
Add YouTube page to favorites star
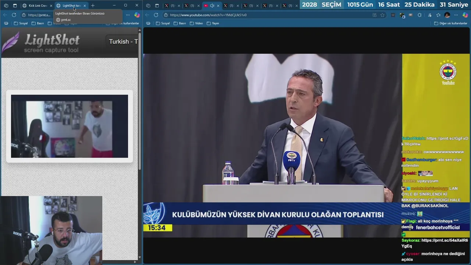[x=383, y=15]
